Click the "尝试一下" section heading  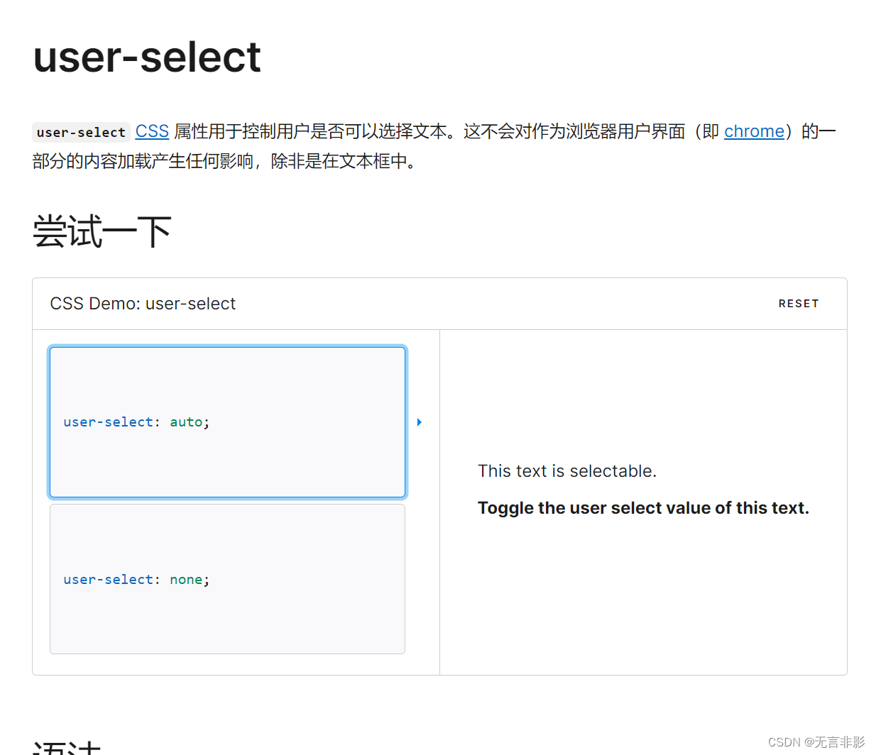point(102,230)
